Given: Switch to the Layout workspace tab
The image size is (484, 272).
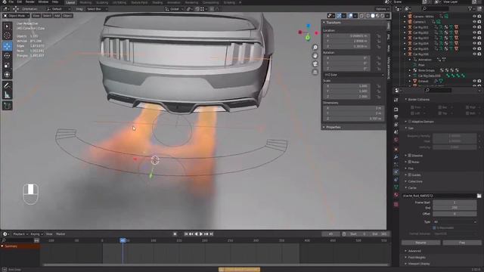Looking at the screenshot, I should 70,2.
